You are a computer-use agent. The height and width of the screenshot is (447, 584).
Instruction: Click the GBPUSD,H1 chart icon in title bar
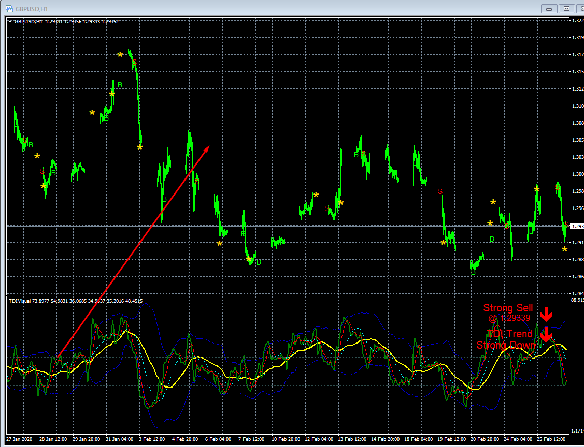click(9, 9)
